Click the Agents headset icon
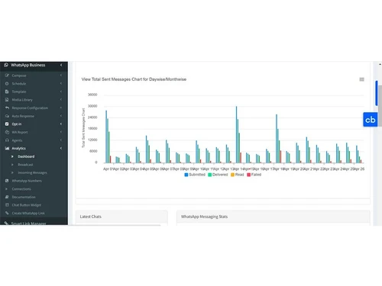Image resolution: width=382 pixels, height=286 pixels. click(7, 140)
